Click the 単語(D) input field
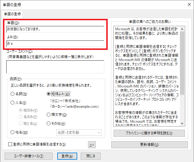194x162 pixels. point(55,29)
